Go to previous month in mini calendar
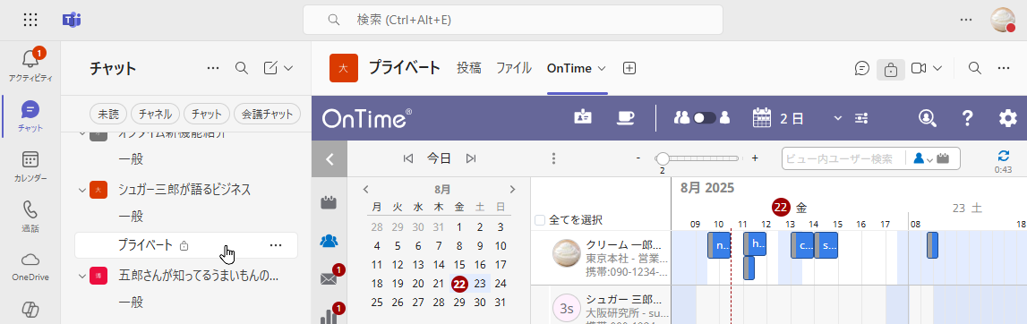This screenshot has height=324, width=1027. [x=366, y=189]
